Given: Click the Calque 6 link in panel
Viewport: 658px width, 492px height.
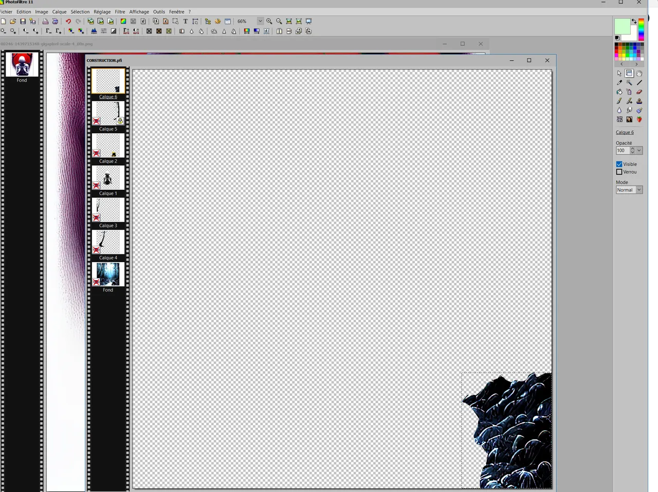Looking at the screenshot, I should (625, 133).
